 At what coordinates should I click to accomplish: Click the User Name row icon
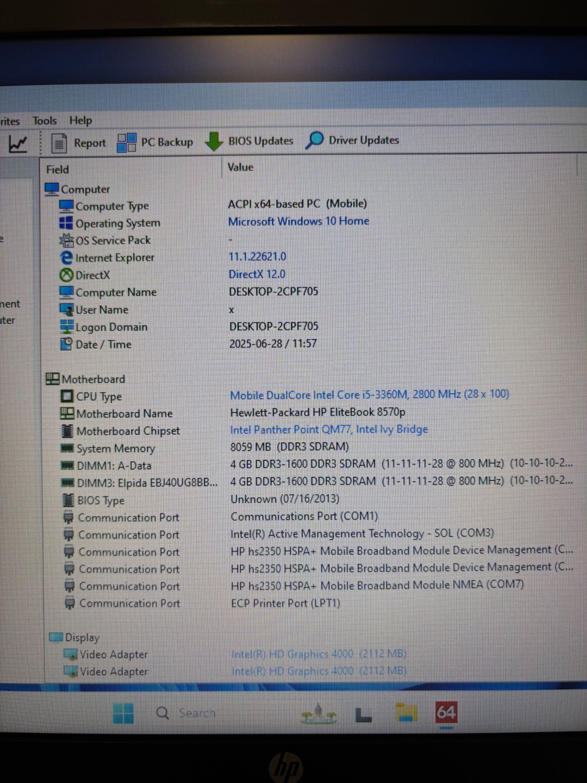pyautogui.click(x=67, y=310)
